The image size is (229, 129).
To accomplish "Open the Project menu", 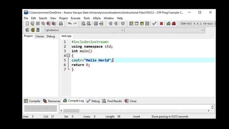I will click(x=63, y=18).
